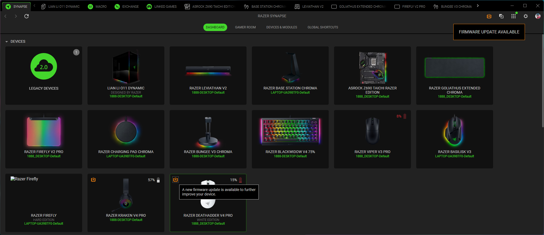Collapse the Devices section

[x=7, y=42]
